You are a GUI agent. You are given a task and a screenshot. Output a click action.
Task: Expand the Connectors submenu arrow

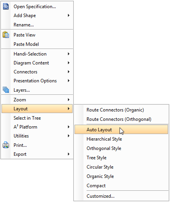pyautogui.click(x=69, y=72)
